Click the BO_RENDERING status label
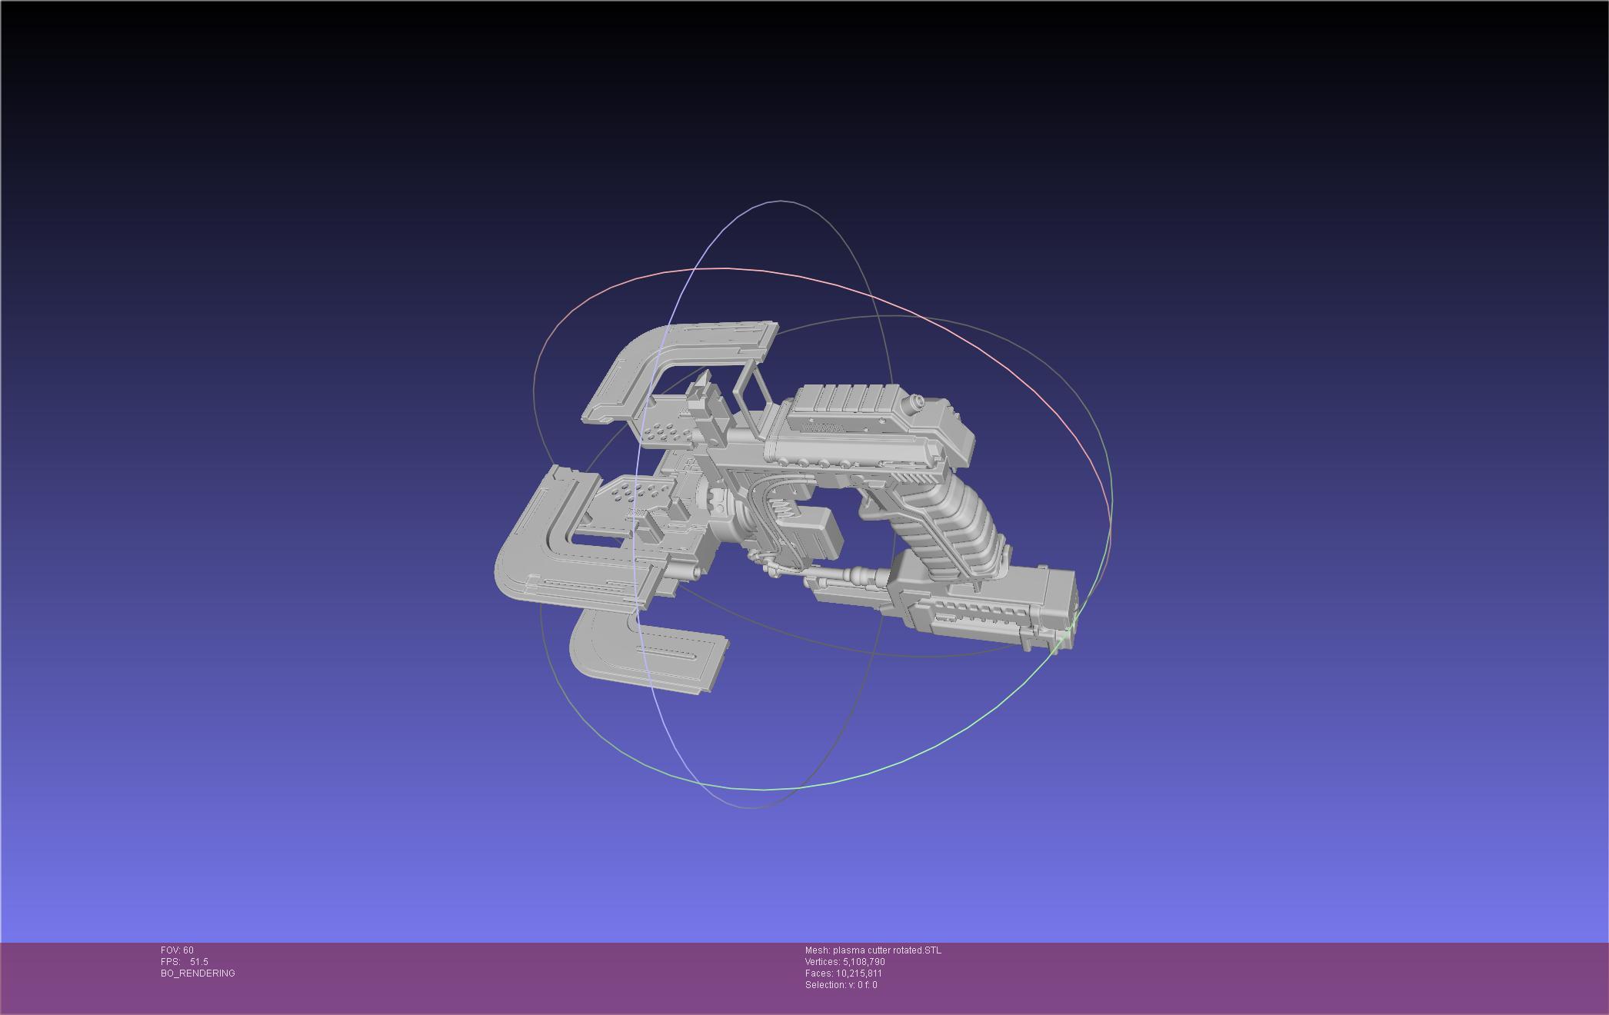Viewport: 1609px width, 1015px height. coord(198,973)
